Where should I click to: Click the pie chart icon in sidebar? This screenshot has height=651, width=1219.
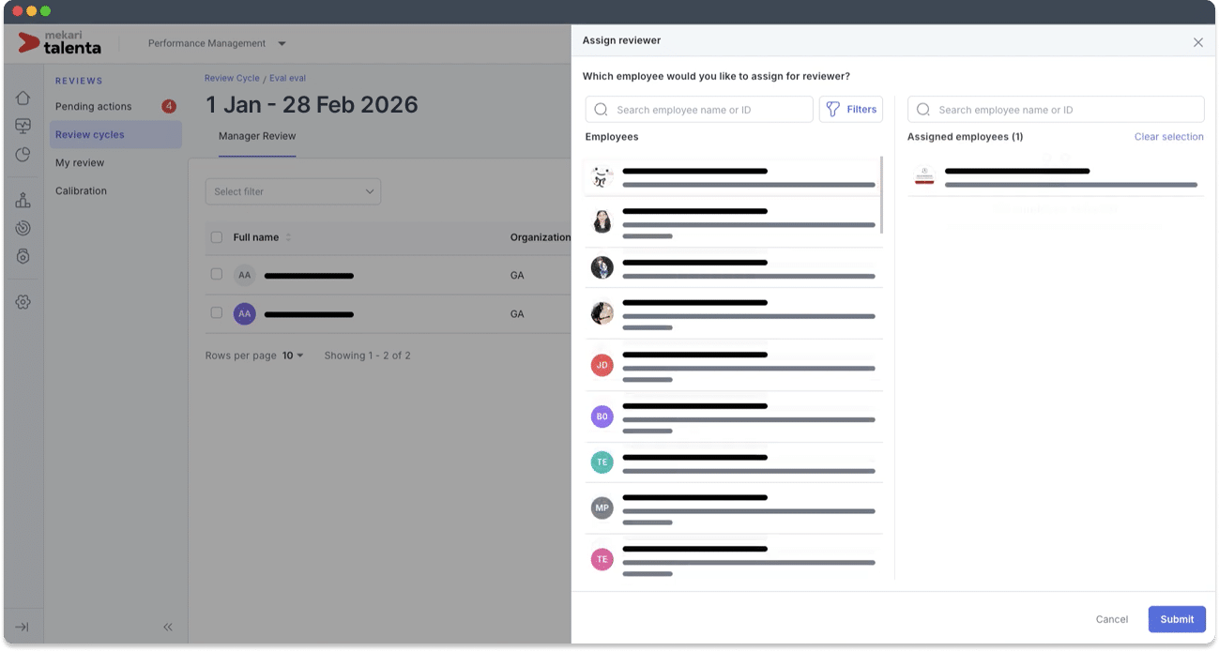23,155
